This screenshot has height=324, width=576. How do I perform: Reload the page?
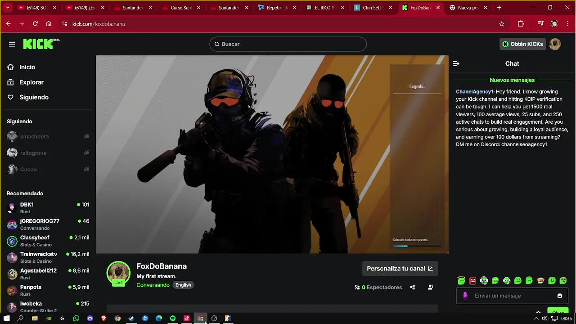[35, 24]
